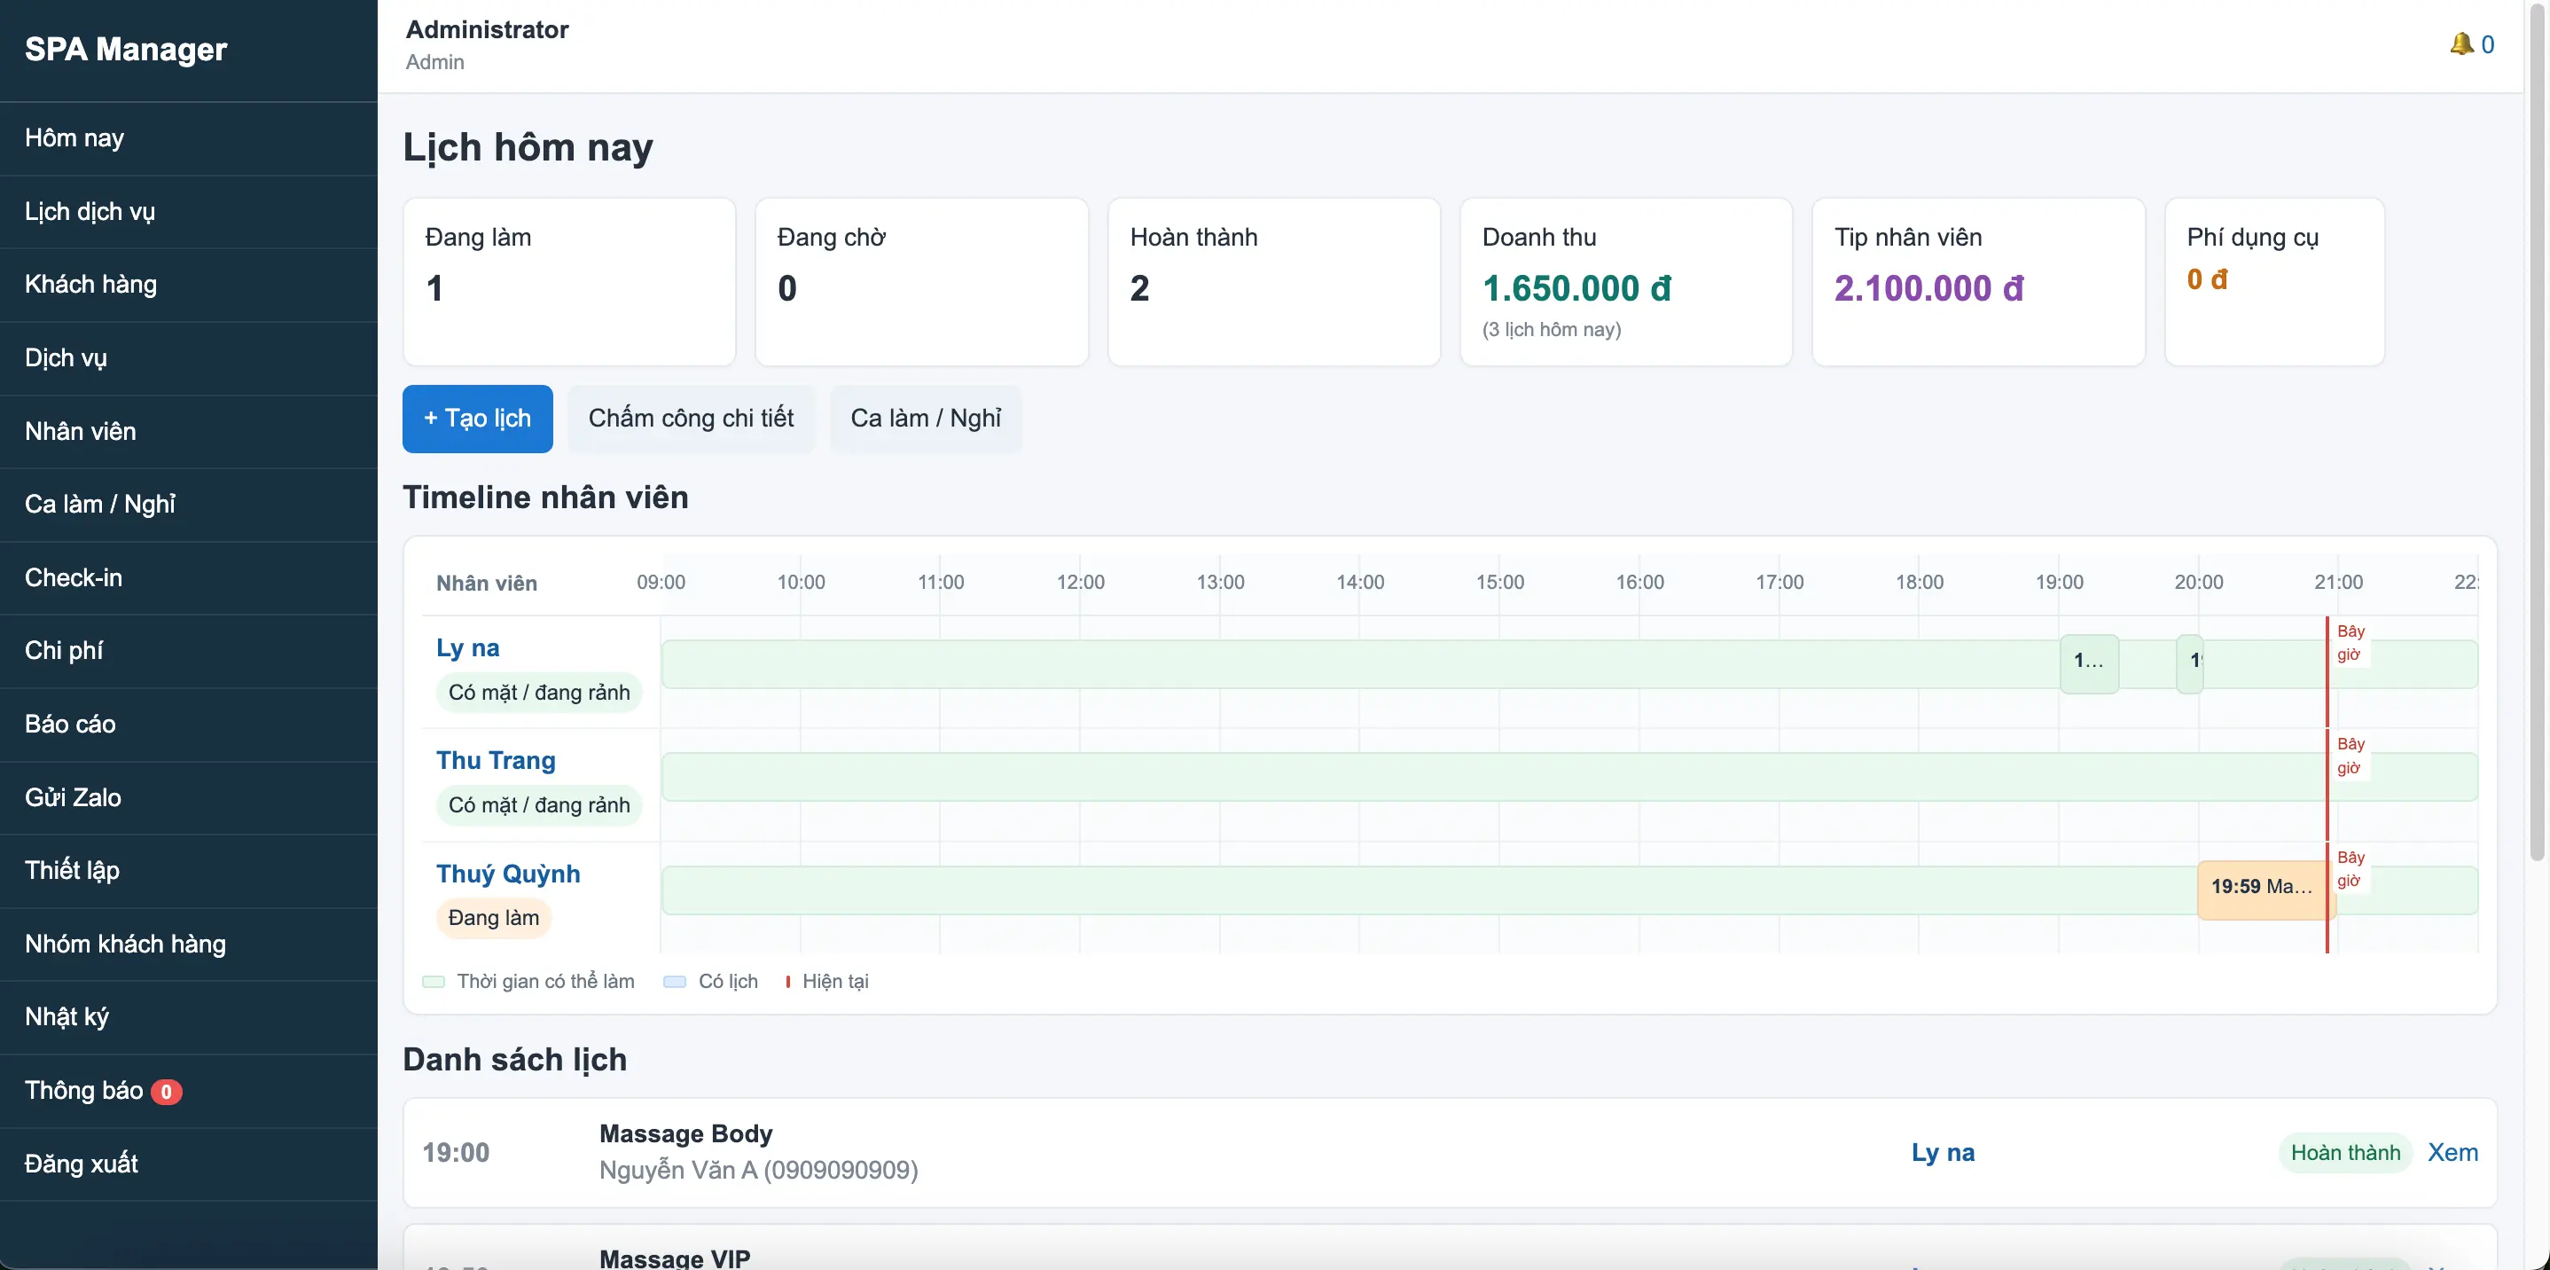This screenshot has width=2550, height=1270.
Task: Click the notification bell icon
Action: (2461, 43)
